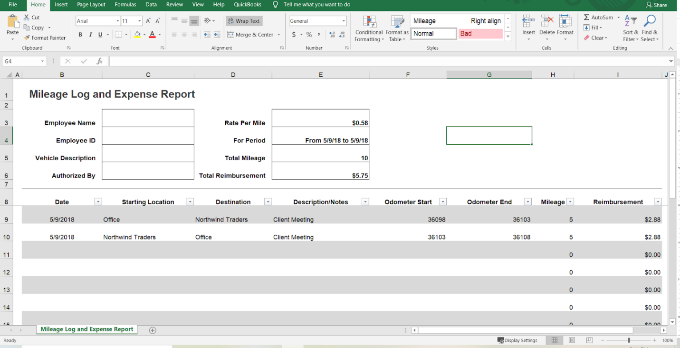Align text to the left
Screen dimensions: 680x348
pyautogui.click(x=174, y=35)
